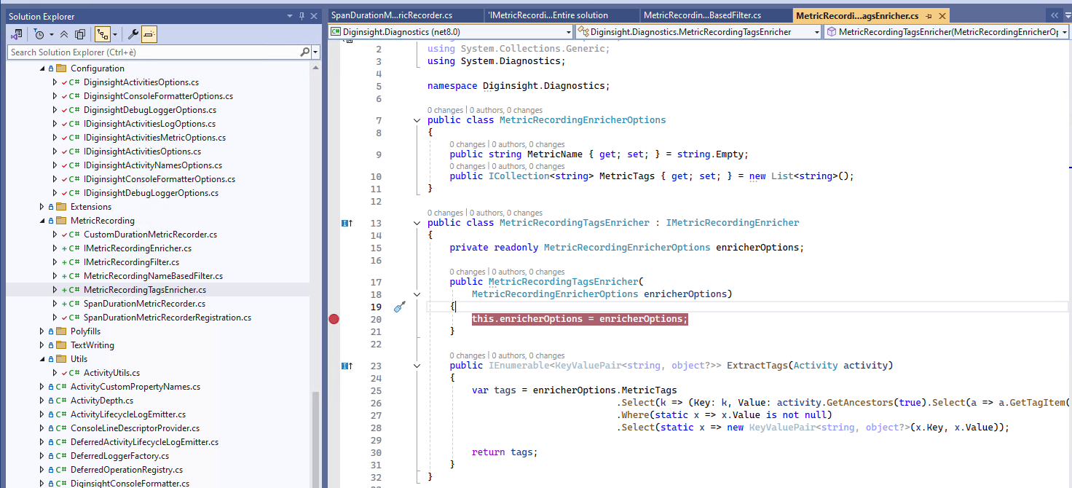Expand the Extensions folder
The image size is (1072, 488).
42,207
